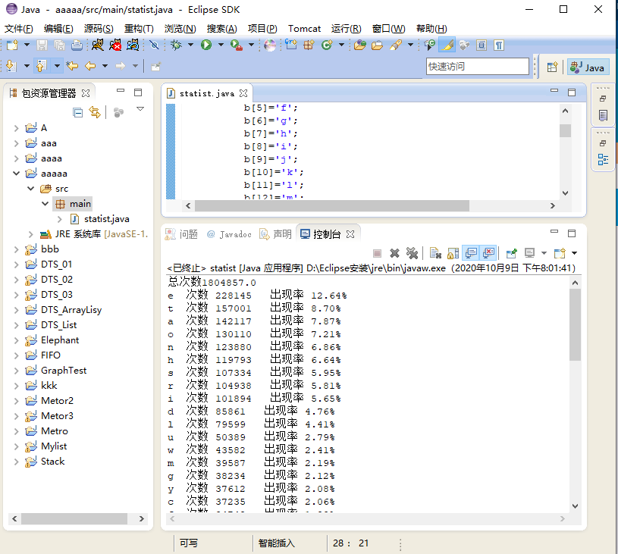Toggle Skip All Breakpoints icon

(154, 45)
